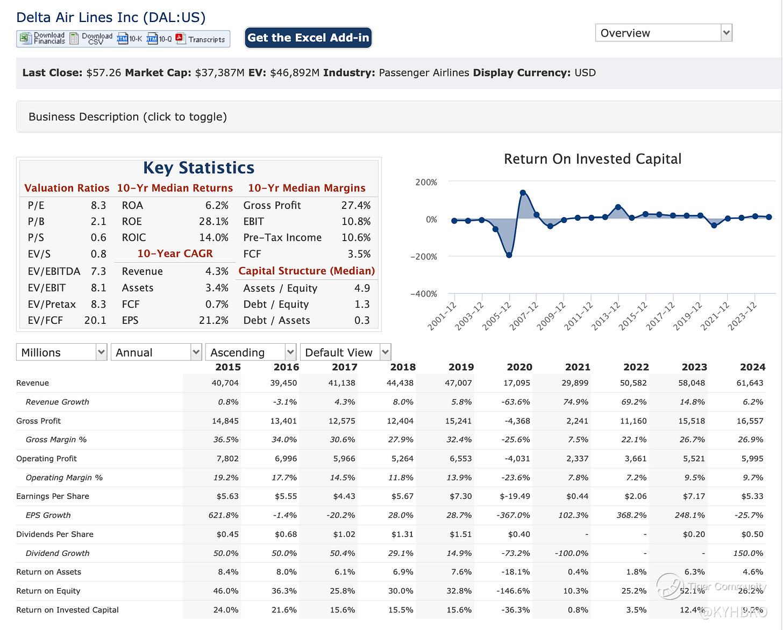The image size is (783, 630).
Task: Open the Default View dropdown
Action: click(345, 352)
